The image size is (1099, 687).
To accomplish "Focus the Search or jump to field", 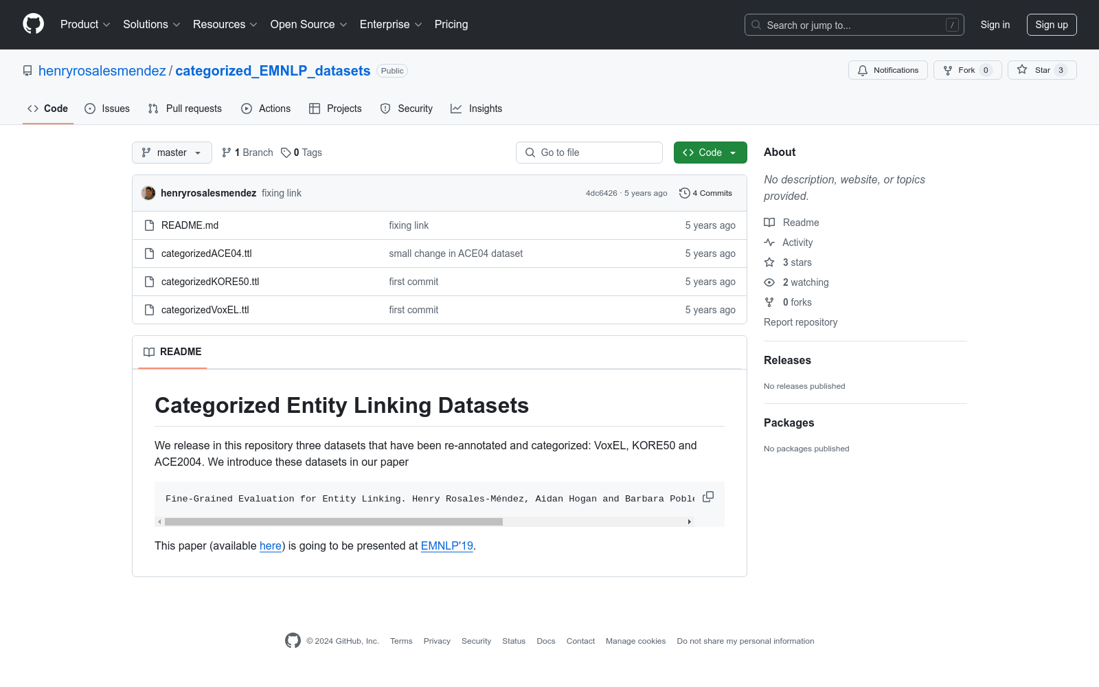I will point(854,25).
